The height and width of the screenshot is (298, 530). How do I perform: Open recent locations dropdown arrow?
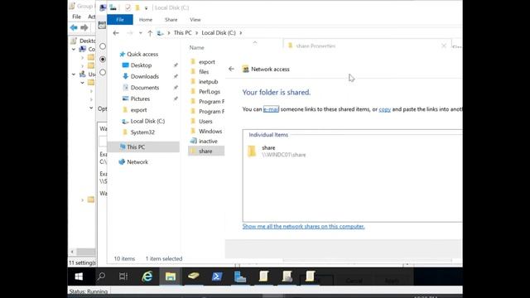140,33
